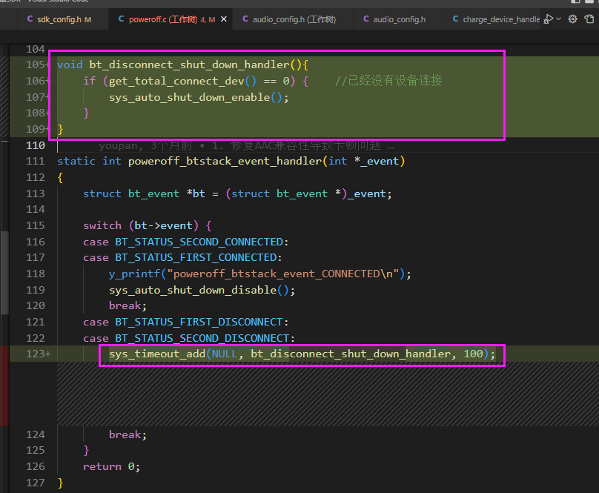Click the 'BT_STATUS_FIRST_CONNECTED' case label

pos(196,257)
